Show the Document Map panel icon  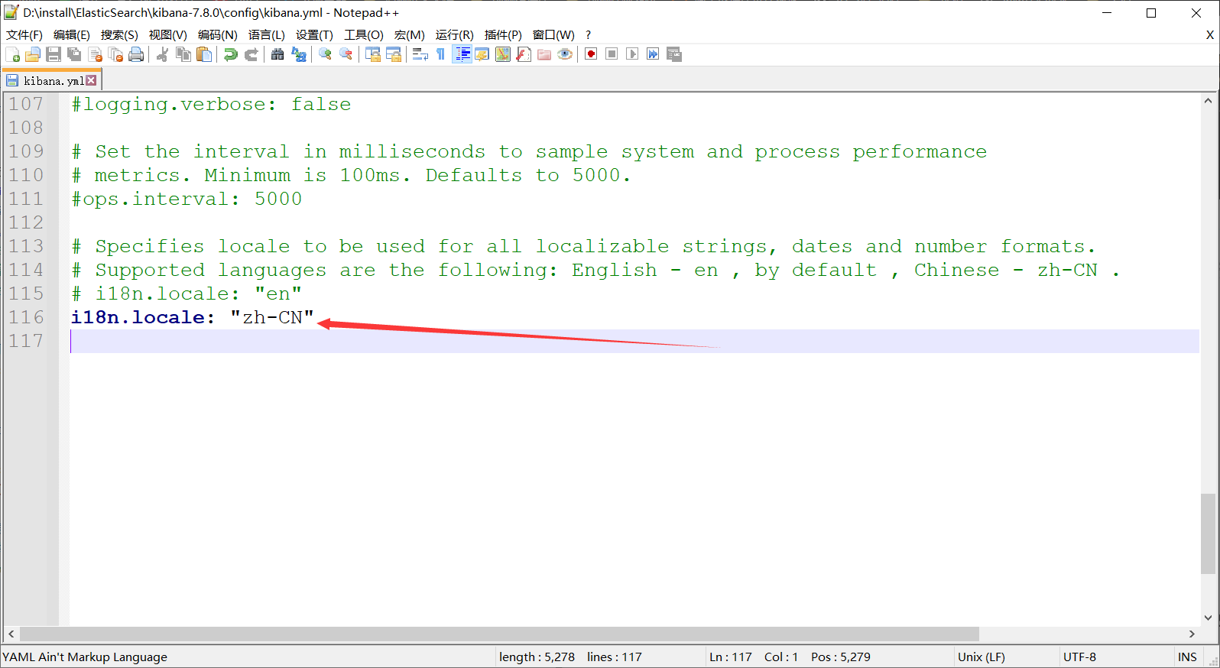click(502, 54)
